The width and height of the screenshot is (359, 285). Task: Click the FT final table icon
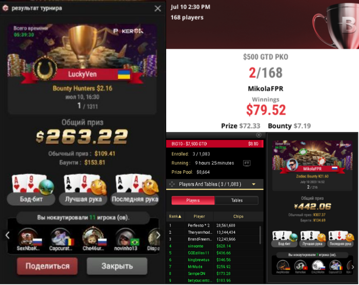pyautogui.click(x=247, y=163)
